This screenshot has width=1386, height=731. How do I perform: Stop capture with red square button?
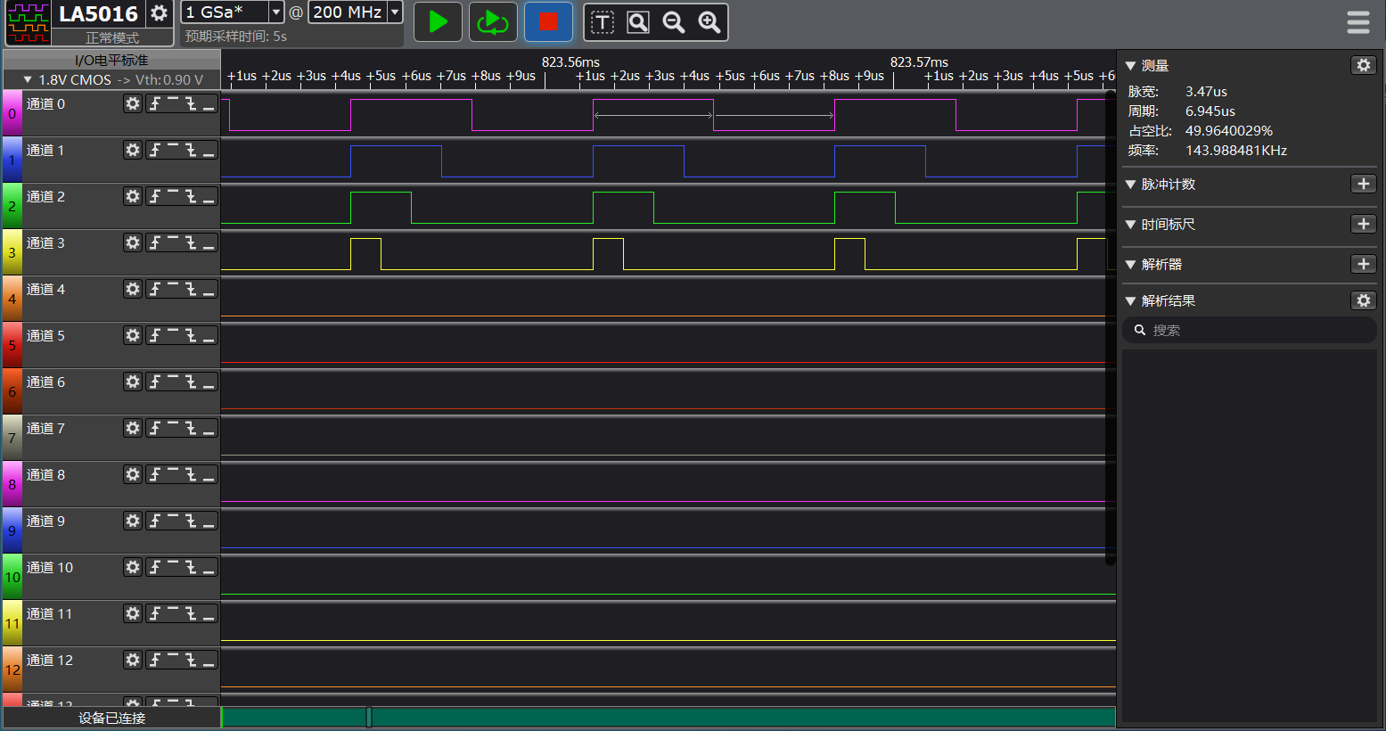pos(548,22)
